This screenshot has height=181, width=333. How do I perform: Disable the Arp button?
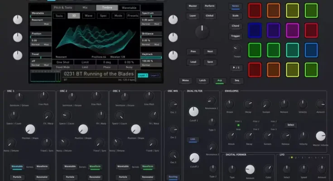(x=220, y=81)
